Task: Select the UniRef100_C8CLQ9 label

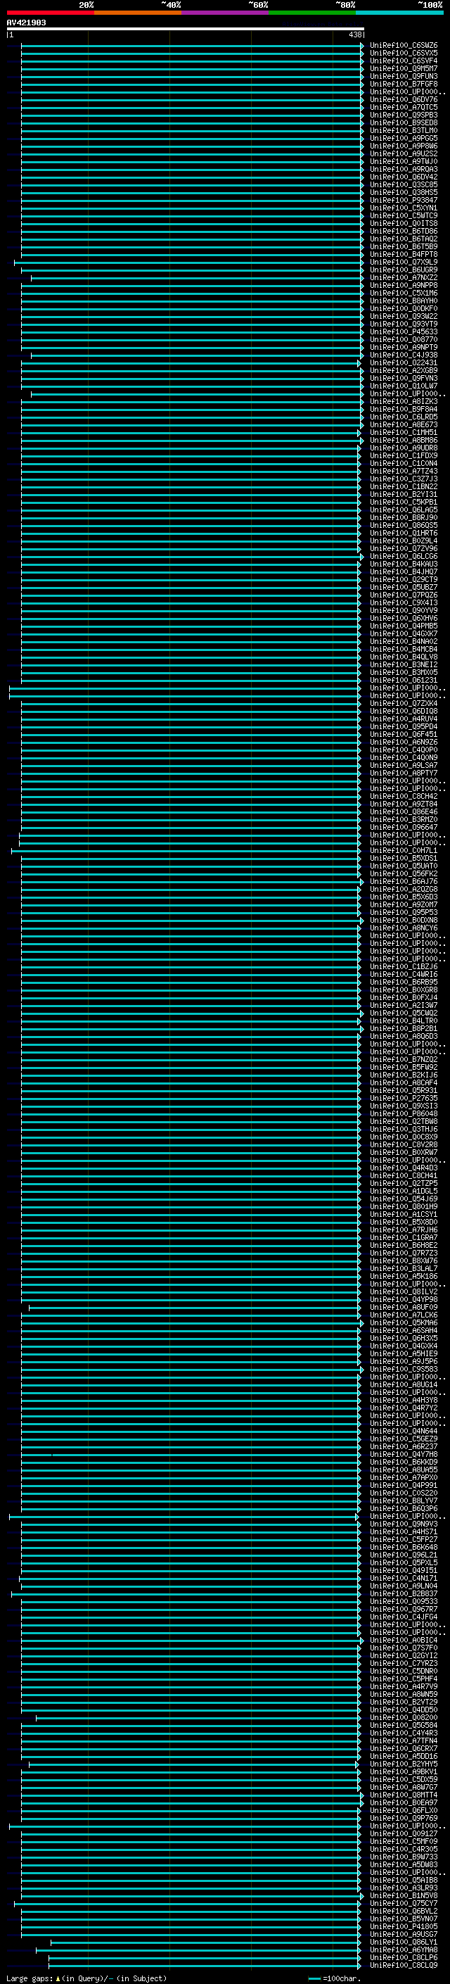Action: (404, 1965)
